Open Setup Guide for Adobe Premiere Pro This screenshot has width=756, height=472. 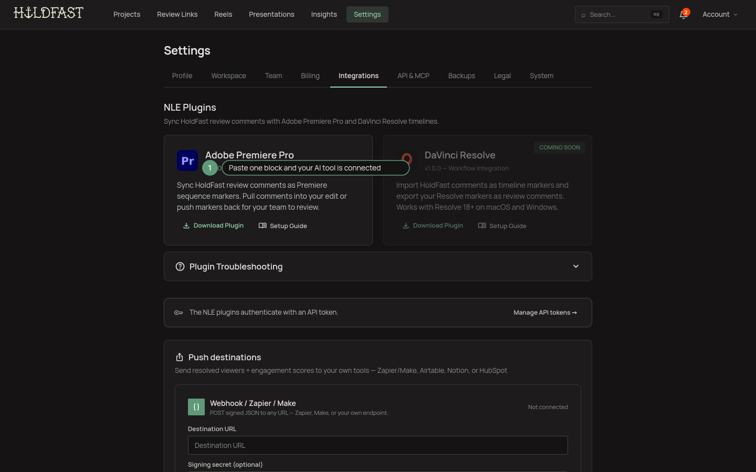[282, 226]
